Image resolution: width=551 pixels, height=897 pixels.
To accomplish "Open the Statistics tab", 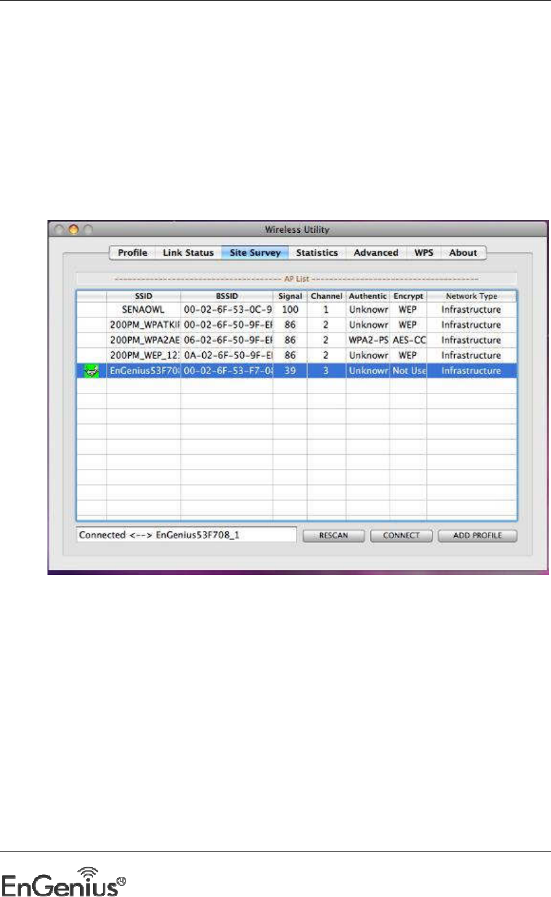I will coord(317,253).
